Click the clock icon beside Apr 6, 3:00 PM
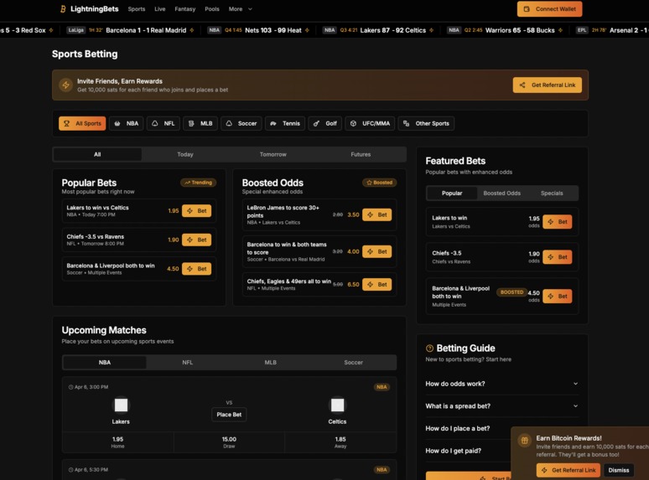Viewport: 649px width, 480px height. tap(70, 387)
